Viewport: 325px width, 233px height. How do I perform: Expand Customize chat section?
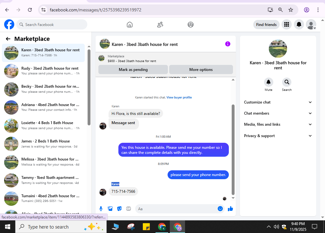pyautogui.click(x=278, y=102)
